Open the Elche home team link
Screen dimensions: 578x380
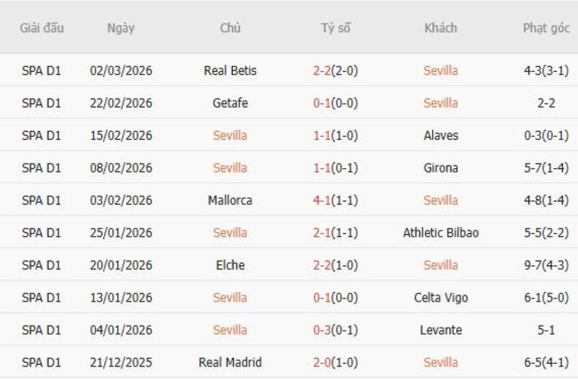click(x=229, y=265)
